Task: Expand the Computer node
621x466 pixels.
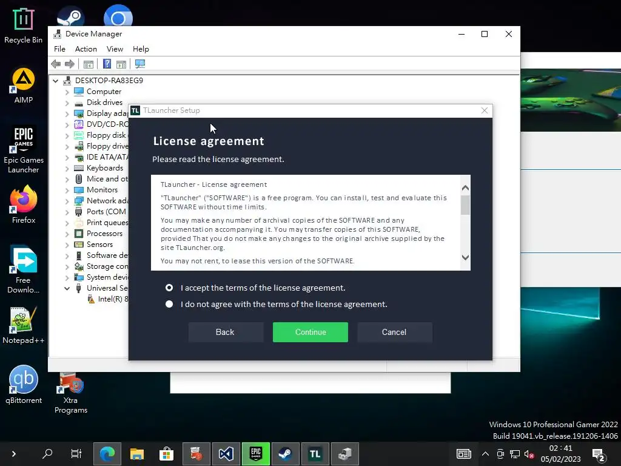Action: (67, 92)
